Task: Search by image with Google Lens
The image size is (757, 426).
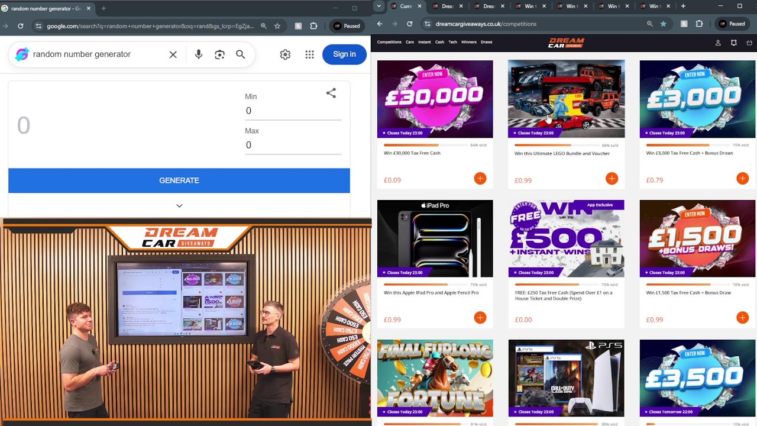Action: 220,54
